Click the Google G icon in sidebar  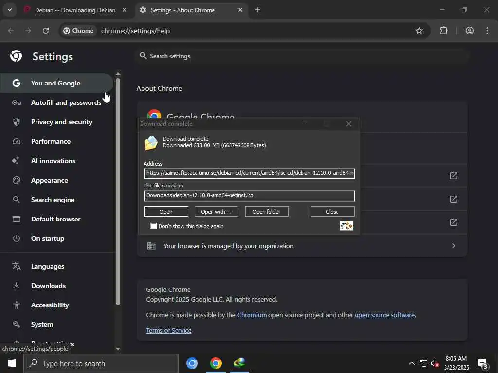coord(17,83)
